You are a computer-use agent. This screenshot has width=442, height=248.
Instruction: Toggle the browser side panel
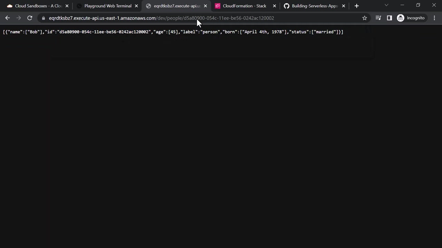pos(390,18)
